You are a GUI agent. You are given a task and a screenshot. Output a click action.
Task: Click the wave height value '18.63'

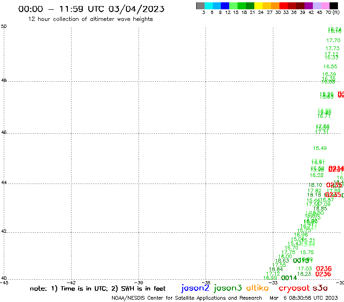pos(282,261)
